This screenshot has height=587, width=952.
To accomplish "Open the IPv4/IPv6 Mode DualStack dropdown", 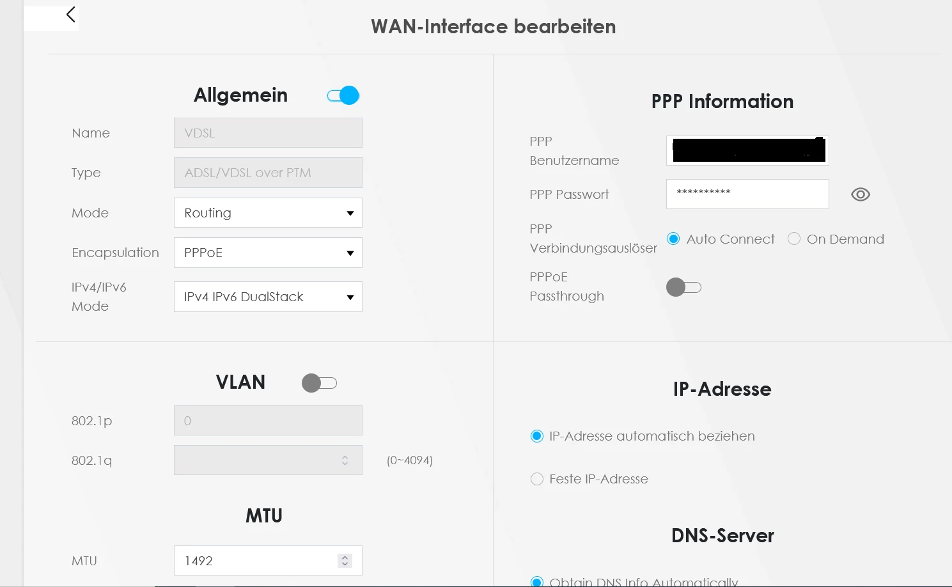I will click(x=268, y=297).
